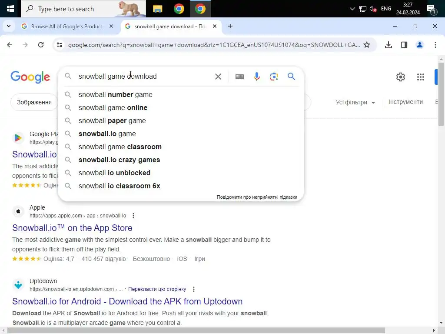
Task: Open the on-screen keyboard input tool
Action: coord(239,77)
